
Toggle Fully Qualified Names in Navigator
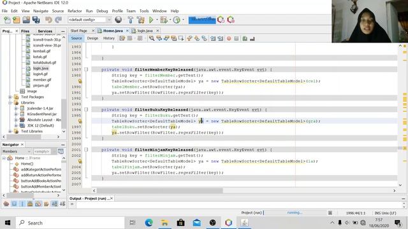(47, 204)
